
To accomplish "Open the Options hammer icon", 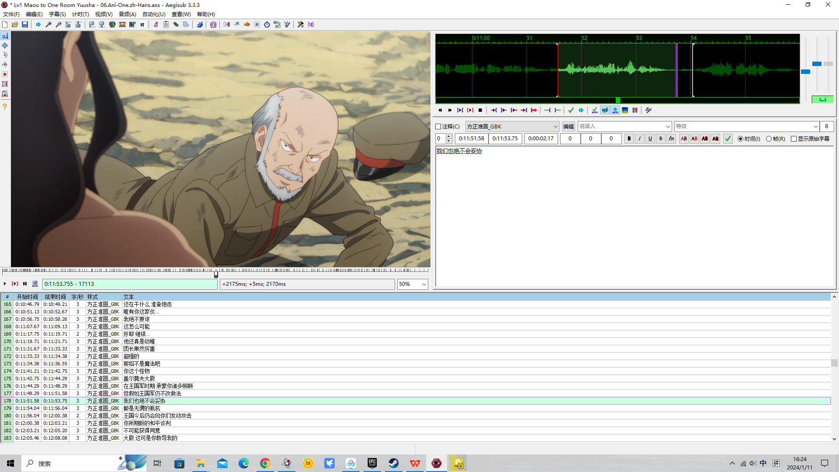I will pos(301,24).
